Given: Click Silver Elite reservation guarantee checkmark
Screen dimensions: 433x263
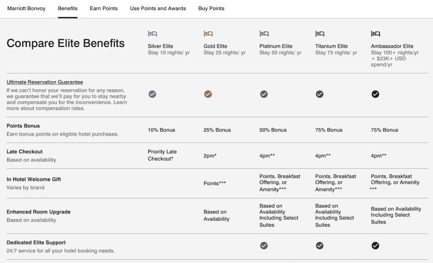Looking at the screenshot, I should tap(152, 94).
